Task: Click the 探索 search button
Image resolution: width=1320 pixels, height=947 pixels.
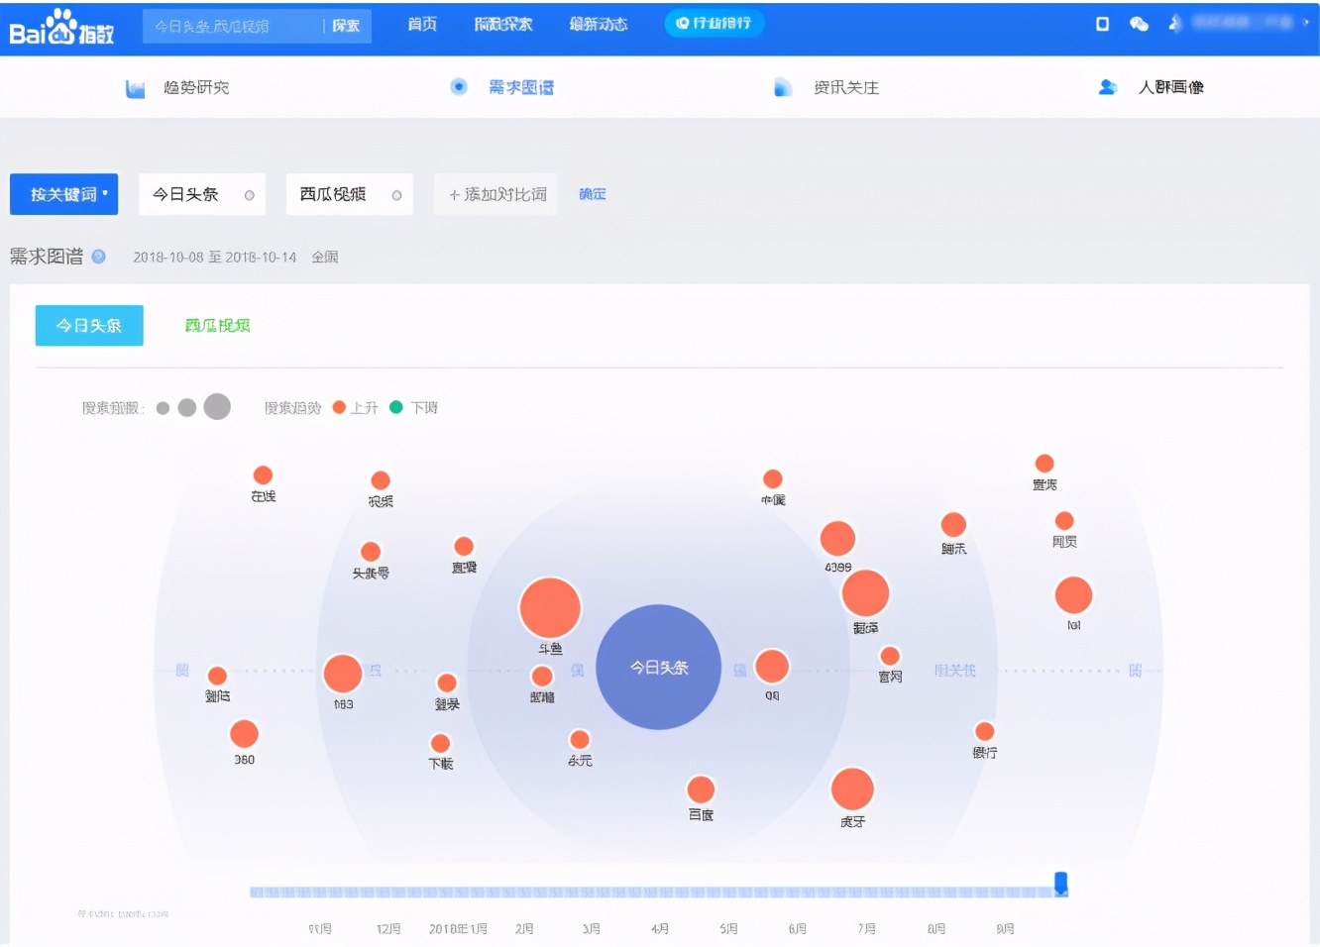Action: click(x=347, y=26)
